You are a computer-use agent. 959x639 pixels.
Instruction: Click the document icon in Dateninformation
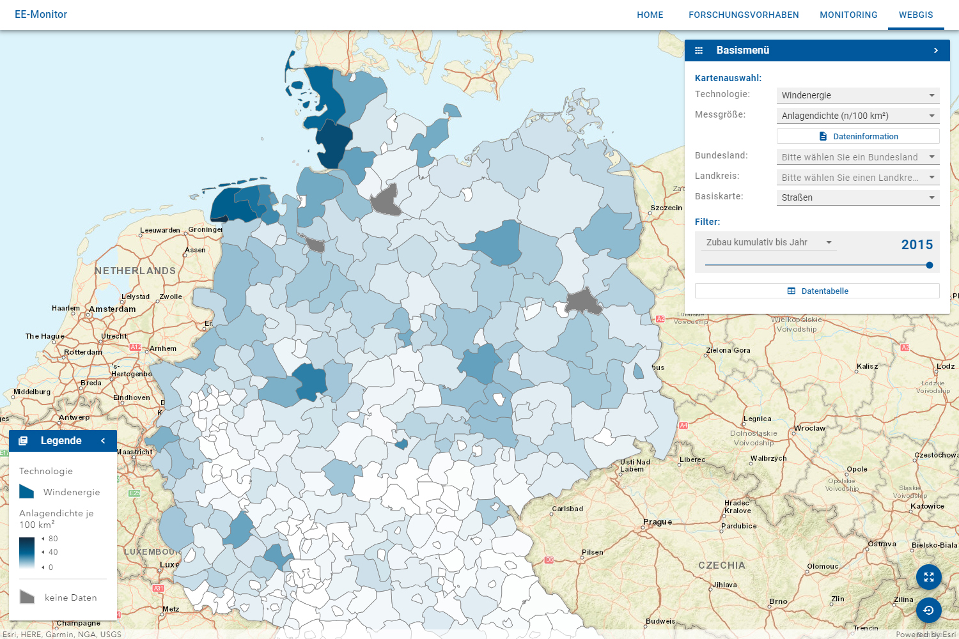pyautogui.click(x=823, y=136)
